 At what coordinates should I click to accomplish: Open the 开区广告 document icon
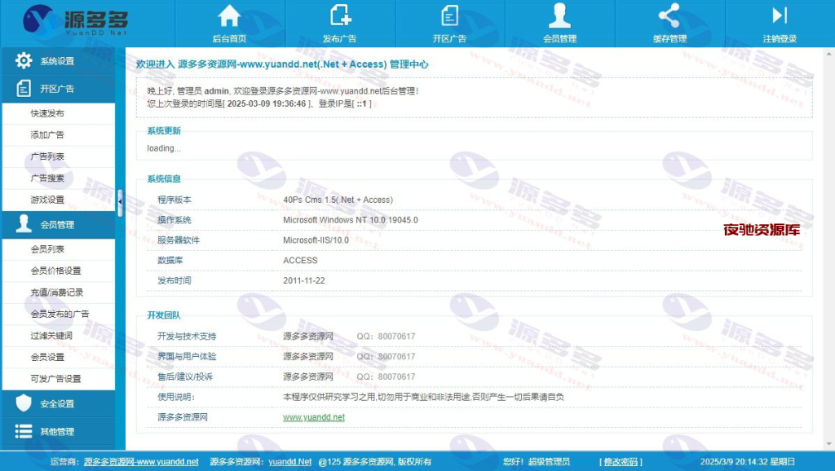[449, 15]
